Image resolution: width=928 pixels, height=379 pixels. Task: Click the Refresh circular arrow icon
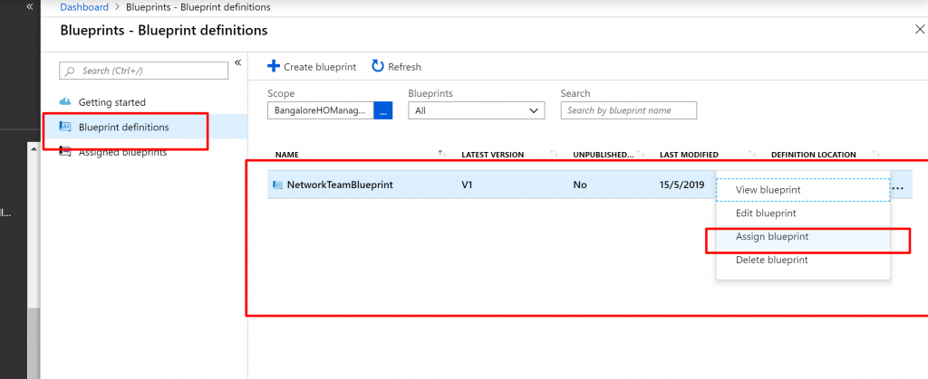click(378, 67)
